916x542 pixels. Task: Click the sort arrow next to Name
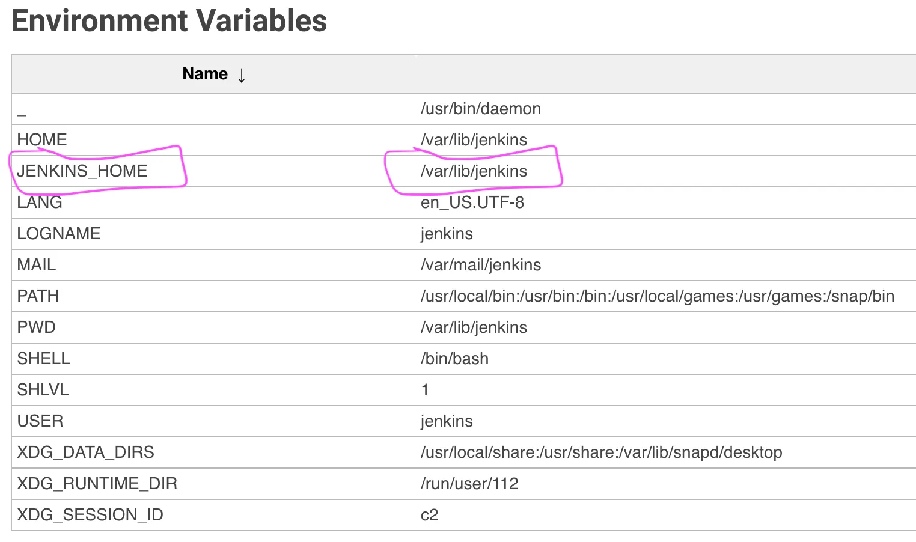[242, 75]
